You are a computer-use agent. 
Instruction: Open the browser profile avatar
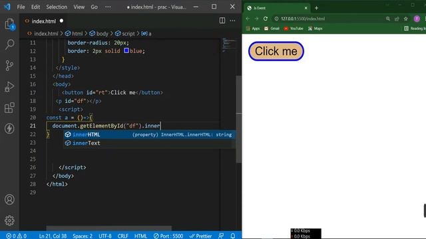tap(417, 19)
